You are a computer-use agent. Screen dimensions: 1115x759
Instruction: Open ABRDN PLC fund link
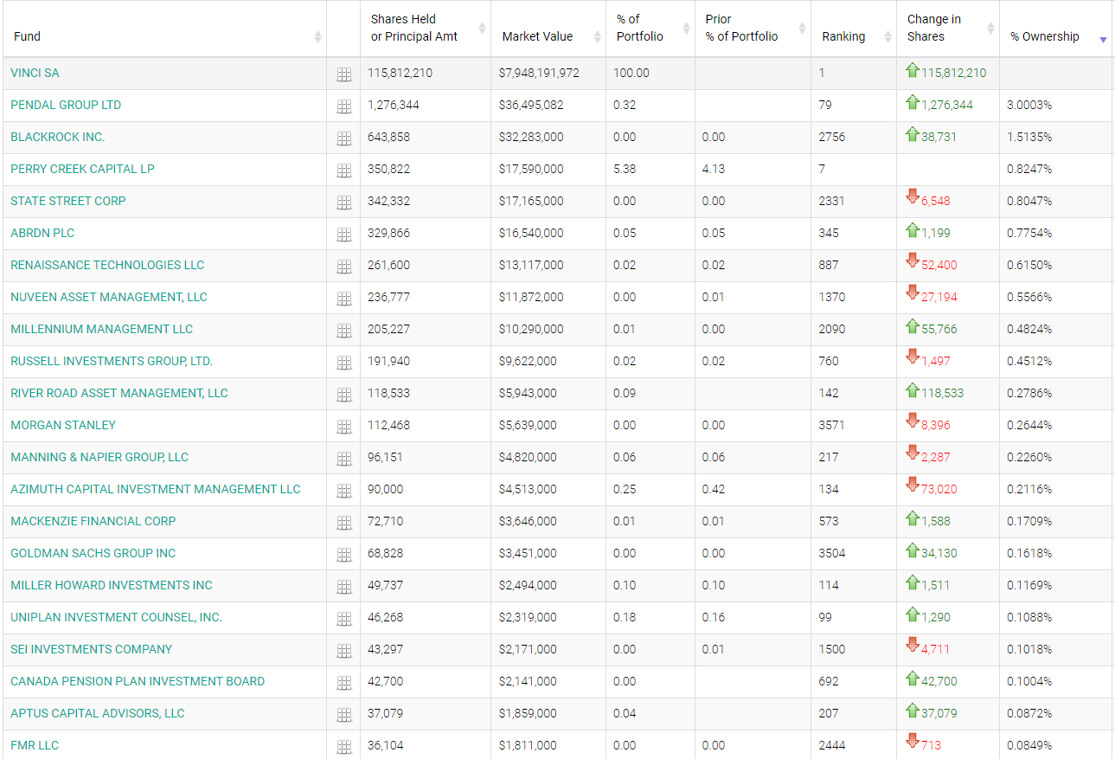[x=42, y=233]
